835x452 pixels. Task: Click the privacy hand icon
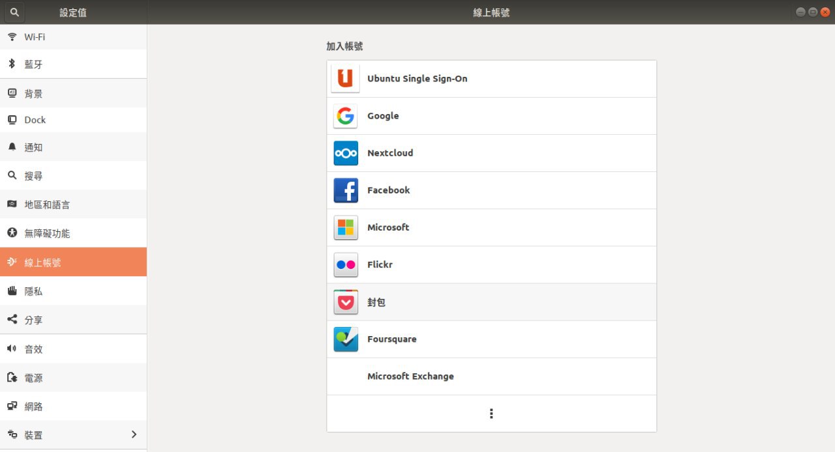point(12,290)
